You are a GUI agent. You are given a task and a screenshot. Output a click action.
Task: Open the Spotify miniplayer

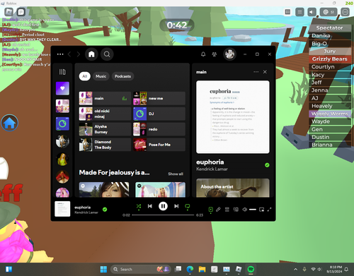point(261,210)
